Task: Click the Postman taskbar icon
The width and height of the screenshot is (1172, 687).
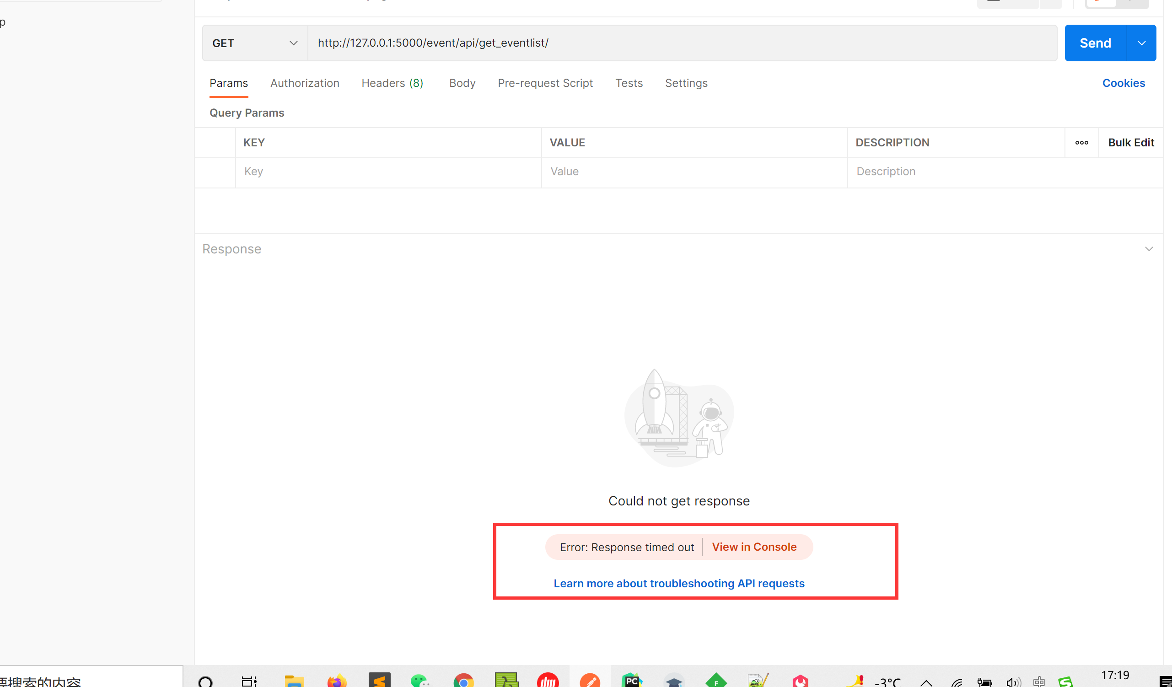Action: pyautogui.click(x=590, y=681)
